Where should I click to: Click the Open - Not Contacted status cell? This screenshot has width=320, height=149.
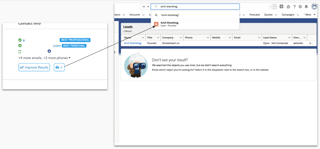(x=276, y=43)
